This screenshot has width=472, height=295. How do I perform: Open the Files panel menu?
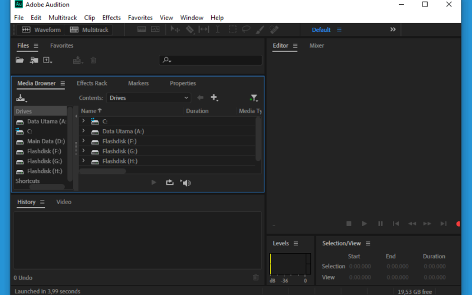[x=36, y=46]
